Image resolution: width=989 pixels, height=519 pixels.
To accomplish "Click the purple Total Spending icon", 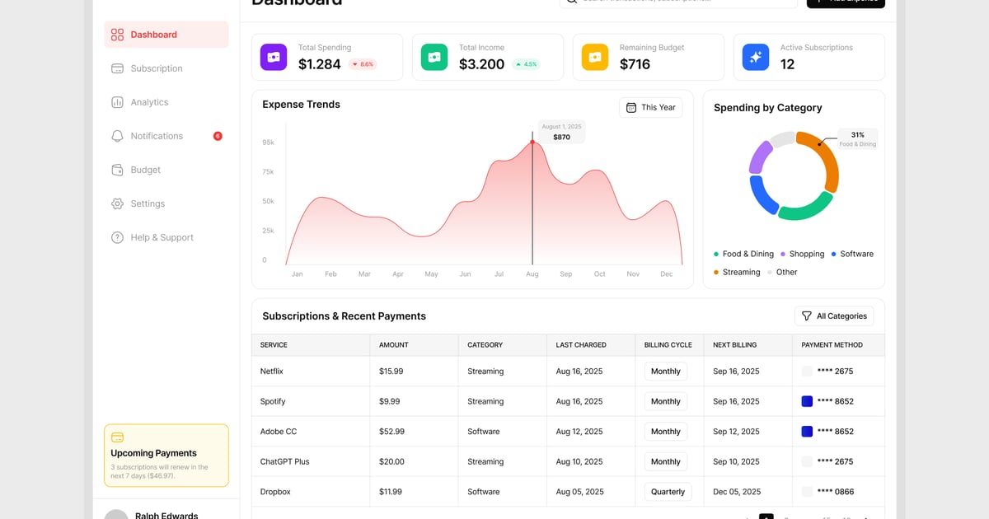I will coord(274,57).
